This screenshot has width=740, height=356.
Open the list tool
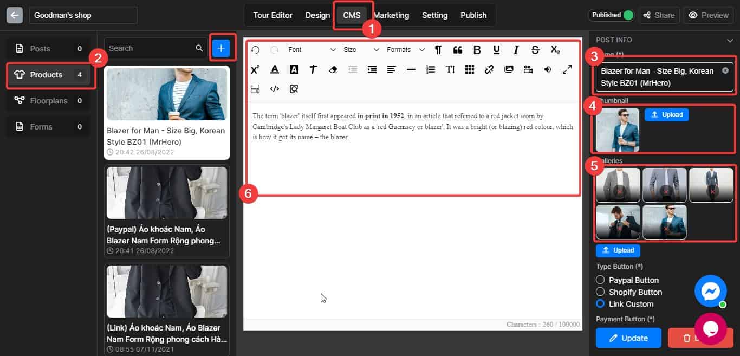(x=431, y=69)
